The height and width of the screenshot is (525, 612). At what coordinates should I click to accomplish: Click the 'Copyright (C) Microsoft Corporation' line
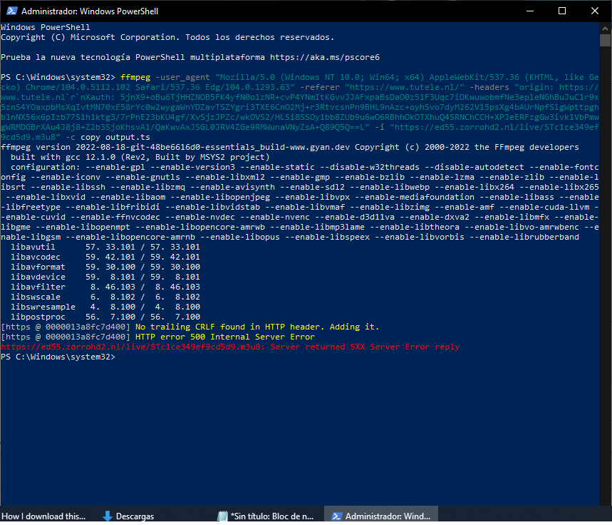point(167,37)
